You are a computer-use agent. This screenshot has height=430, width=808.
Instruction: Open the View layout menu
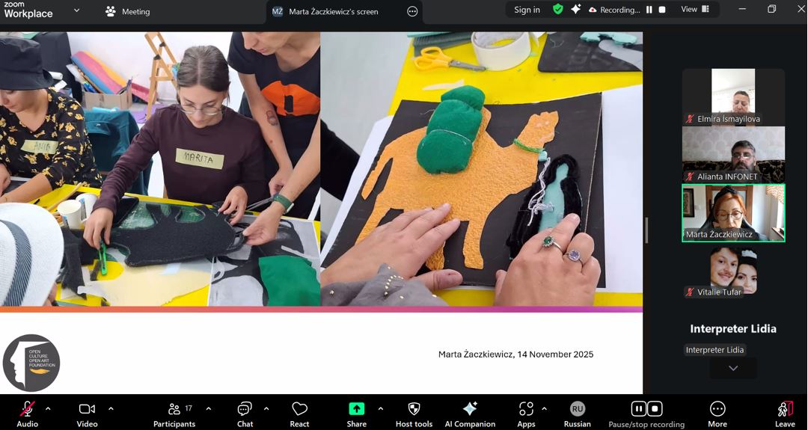point(694,10)
